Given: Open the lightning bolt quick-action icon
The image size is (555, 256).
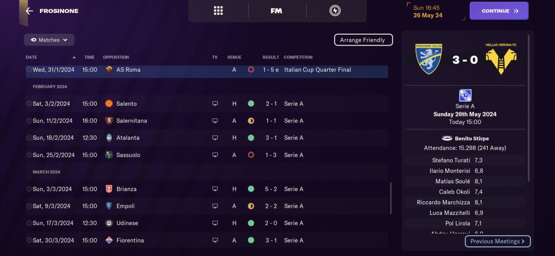Looking at the screenshot, I should tap(335, 11).
